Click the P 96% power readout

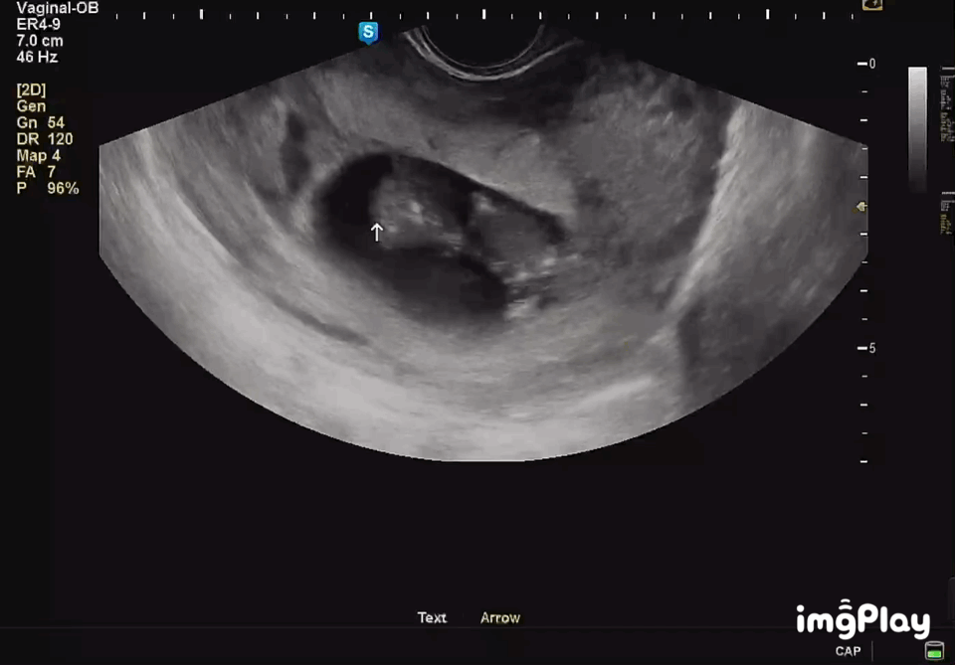click(48, 188)
